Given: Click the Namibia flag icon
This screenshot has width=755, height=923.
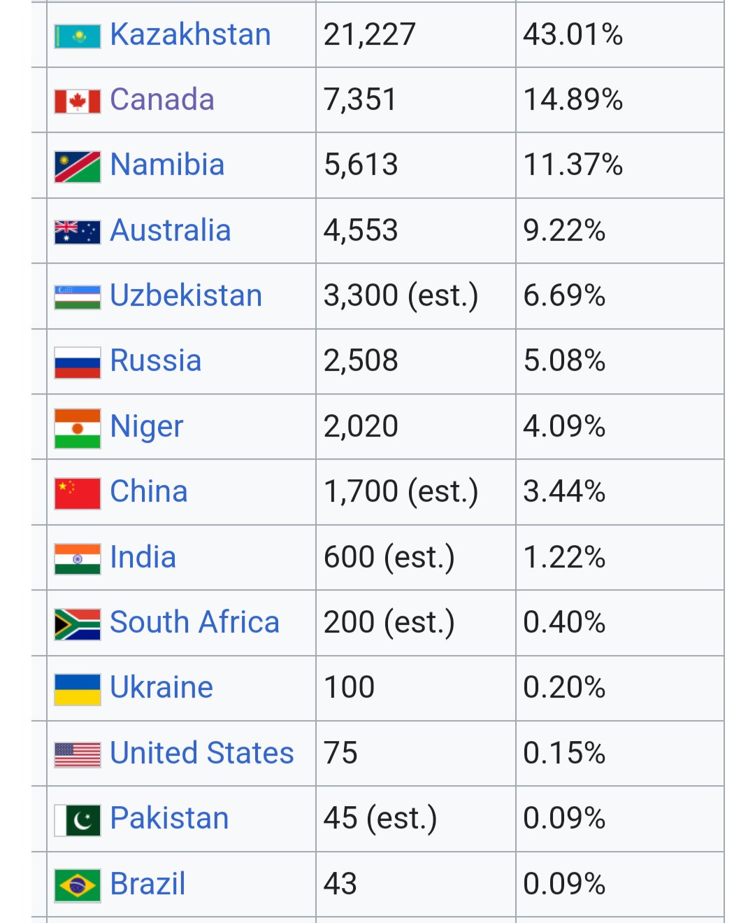Looking at the screenshot, I should [78, 167].
